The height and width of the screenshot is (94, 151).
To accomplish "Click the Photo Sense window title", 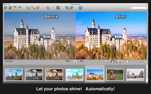I will pos(75,5).
